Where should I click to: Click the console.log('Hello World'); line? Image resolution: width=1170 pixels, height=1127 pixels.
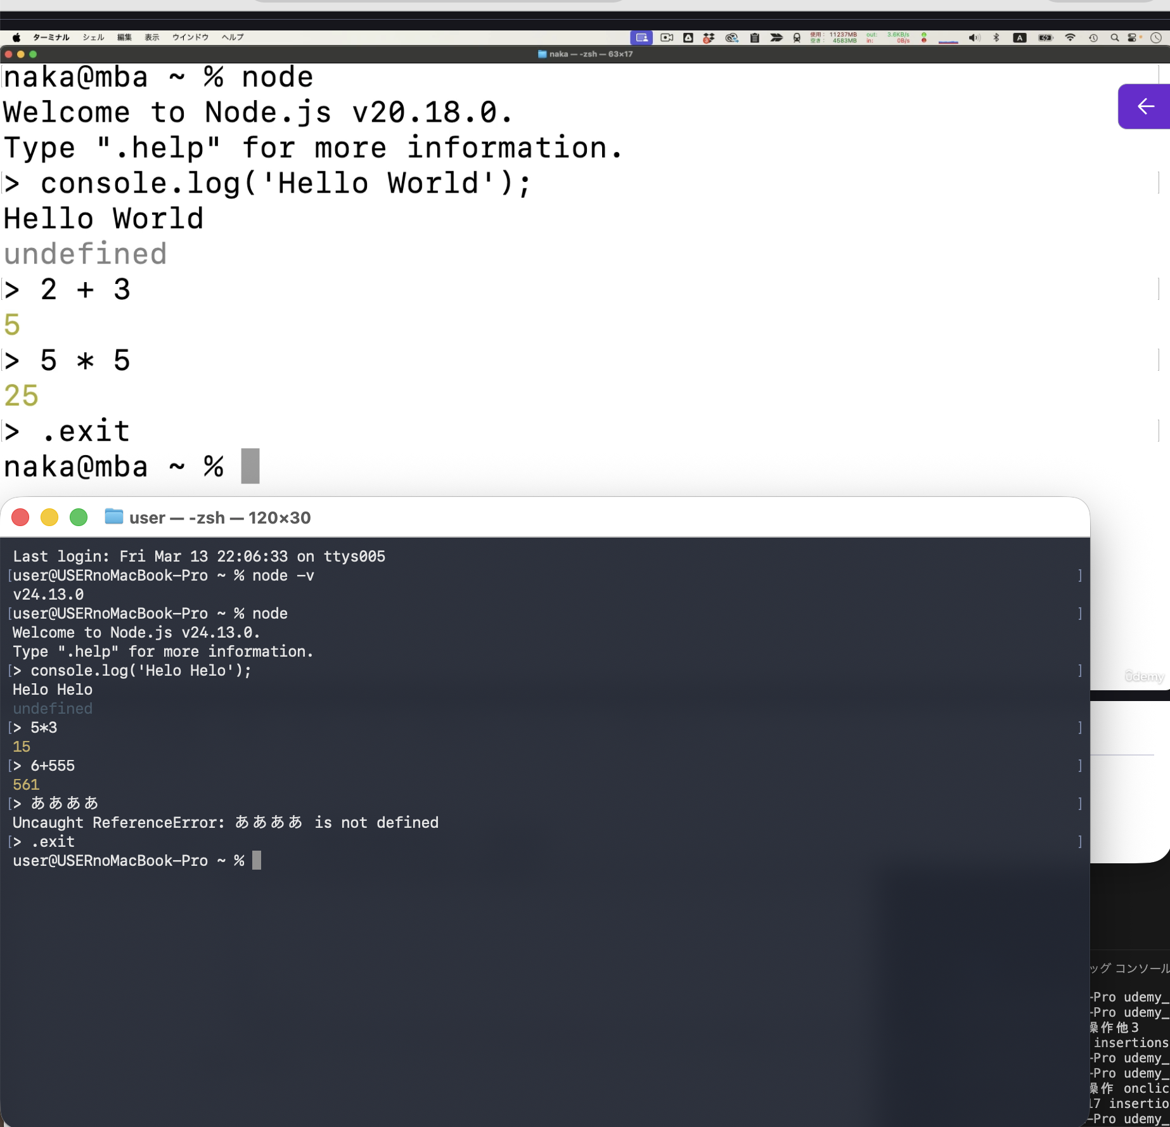(x=267, y=183)
